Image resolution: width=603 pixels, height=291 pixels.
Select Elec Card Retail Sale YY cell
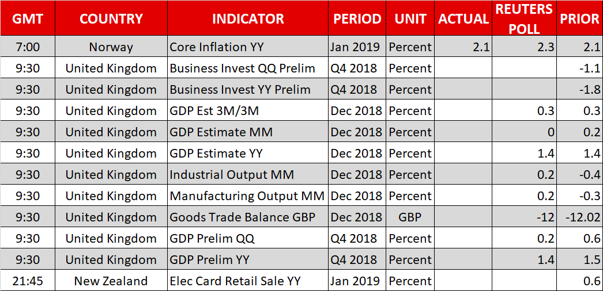(248, 281)
